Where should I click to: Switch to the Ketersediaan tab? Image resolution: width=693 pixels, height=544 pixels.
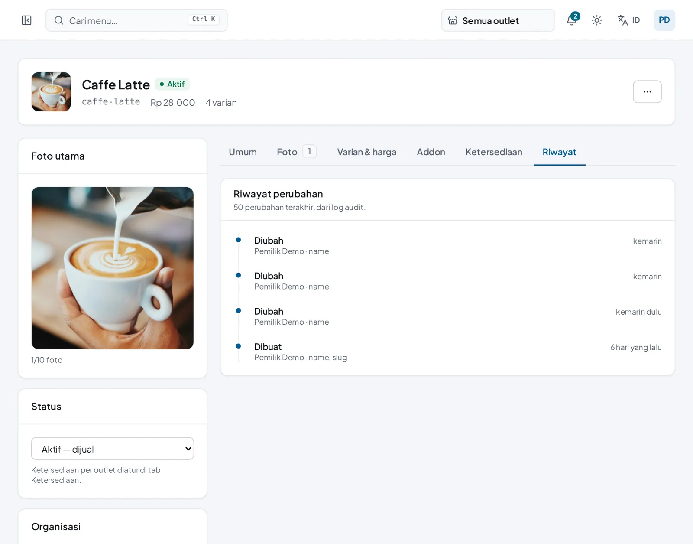(494, 152)
